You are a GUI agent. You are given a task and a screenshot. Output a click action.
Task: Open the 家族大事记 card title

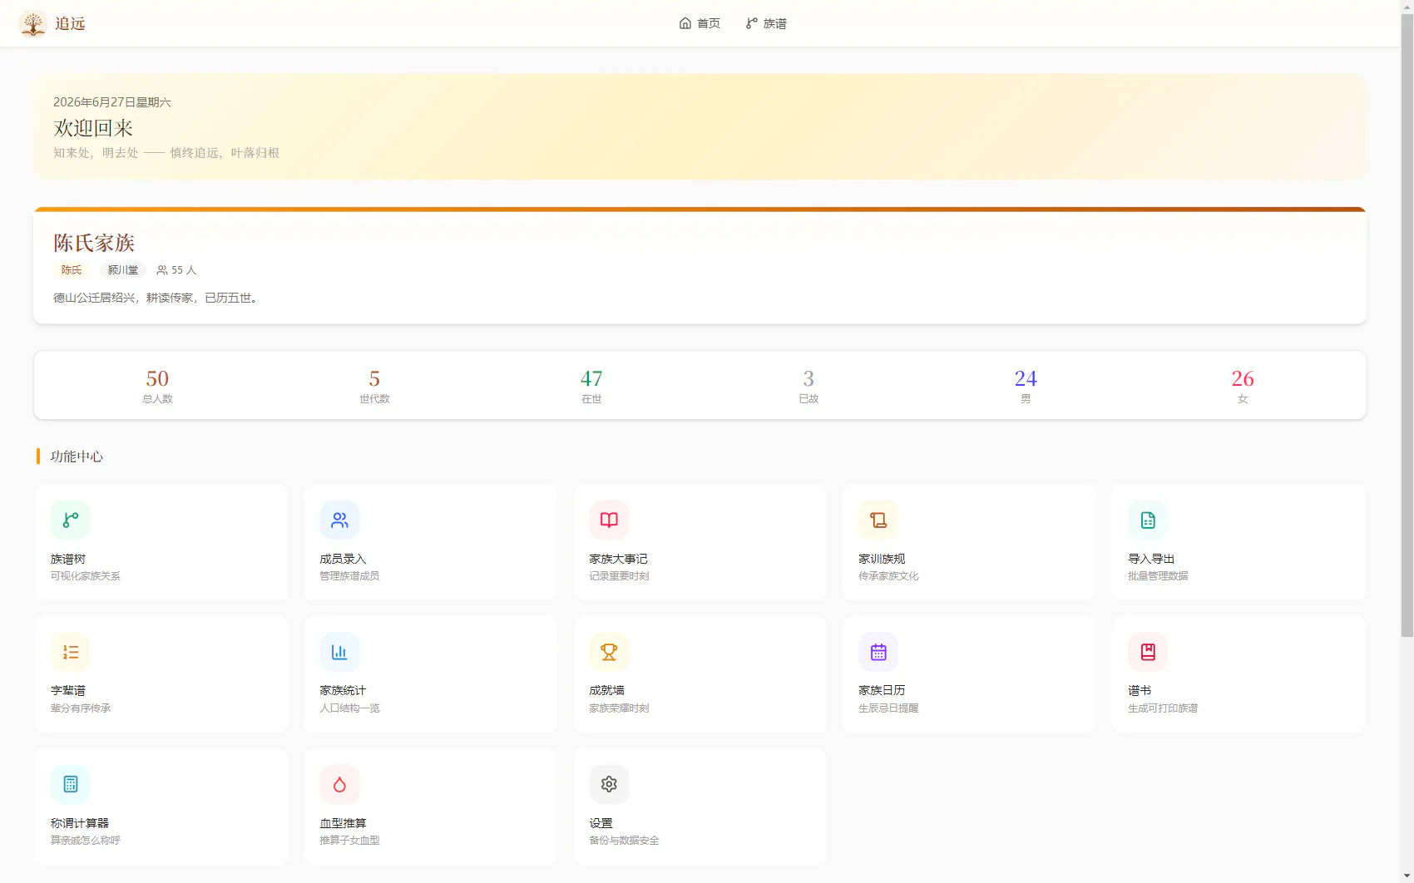(618, 559)
